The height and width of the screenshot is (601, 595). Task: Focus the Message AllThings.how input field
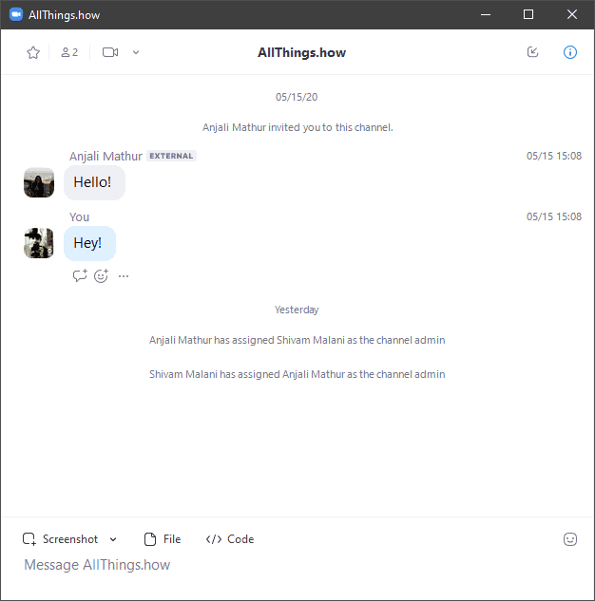297,565
